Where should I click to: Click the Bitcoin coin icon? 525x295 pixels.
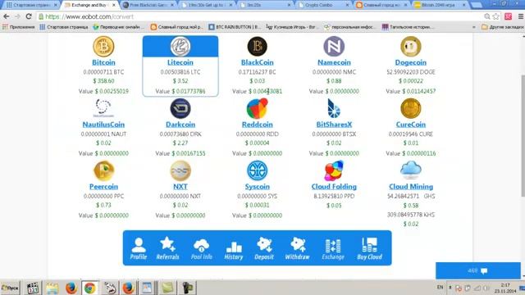point(103,46)
